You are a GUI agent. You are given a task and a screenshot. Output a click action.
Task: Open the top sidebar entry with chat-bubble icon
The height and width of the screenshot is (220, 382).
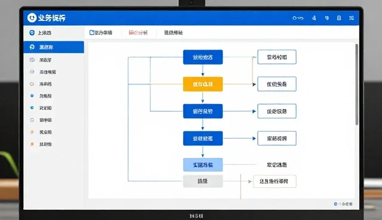tap(54, 33)
